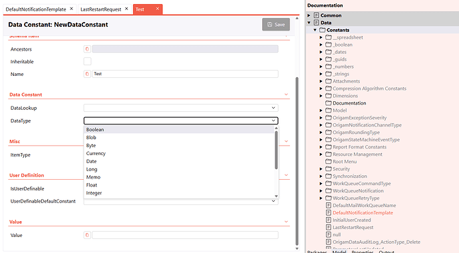Choose Float from DataType list
Image resolution: width=459 pixels, height=253 pixels.
point(180,185)
